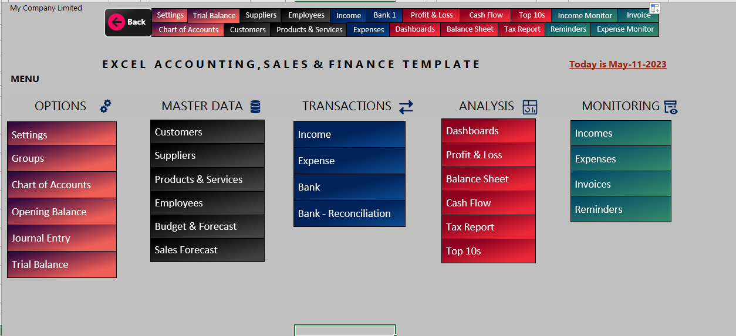Select Income under TRANSACTIONS list
The height and width of the screenshot is (336, 736).
coord(349,134)
